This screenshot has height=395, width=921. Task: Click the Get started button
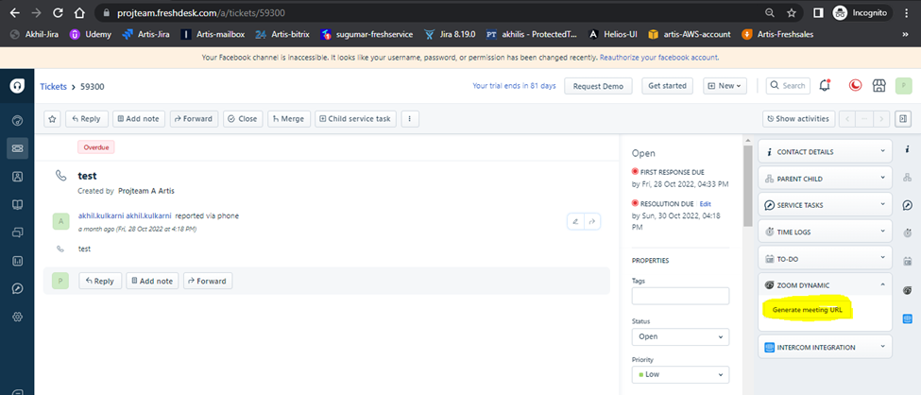(x=667, y=86)
